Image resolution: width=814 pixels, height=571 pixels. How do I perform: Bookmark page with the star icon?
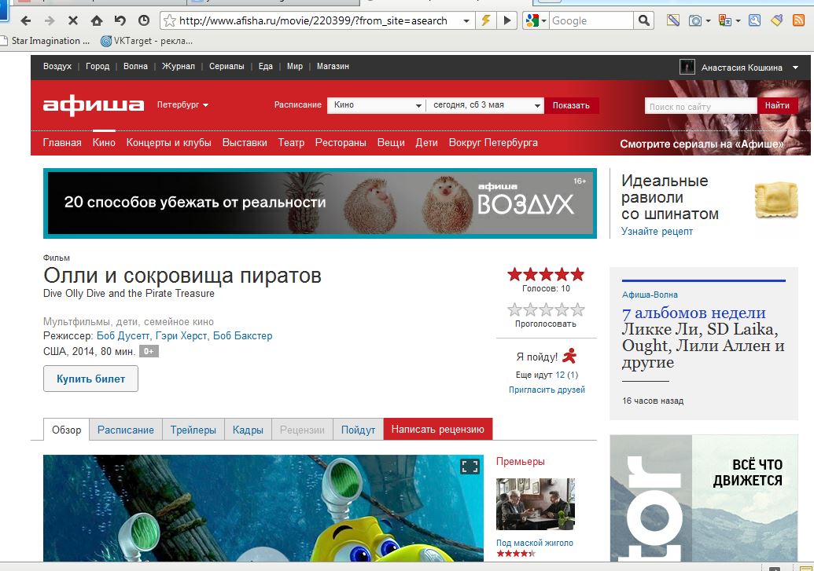[x=170, y=20]
